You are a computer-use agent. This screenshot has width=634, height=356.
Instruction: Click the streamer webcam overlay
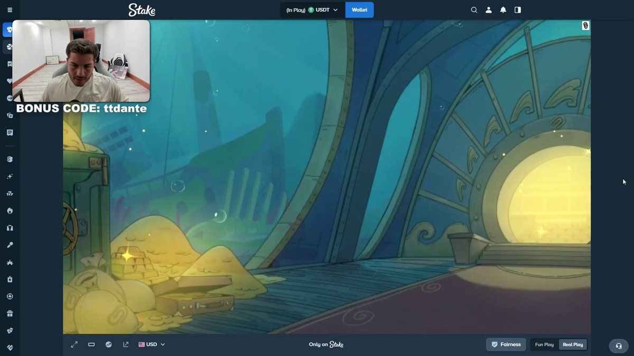(81, 61)
